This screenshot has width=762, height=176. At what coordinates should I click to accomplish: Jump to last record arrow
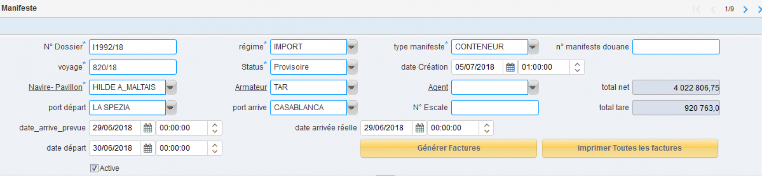[759, 9]
